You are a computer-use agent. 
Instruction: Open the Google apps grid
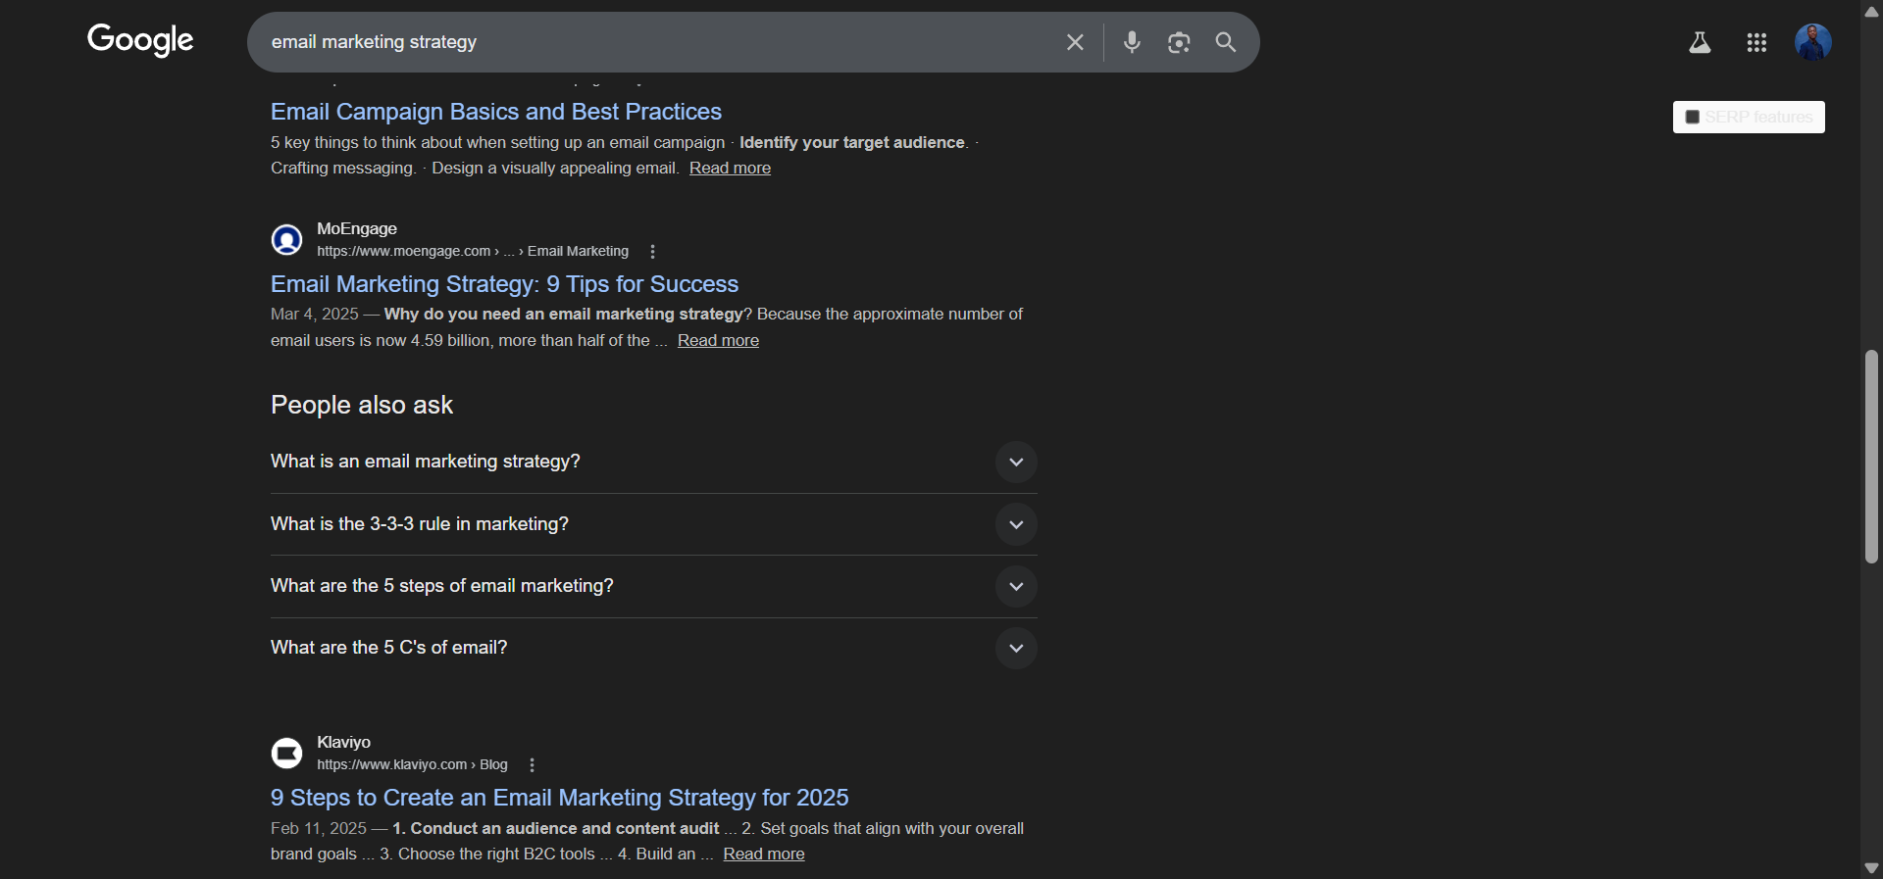[1756, 42]
